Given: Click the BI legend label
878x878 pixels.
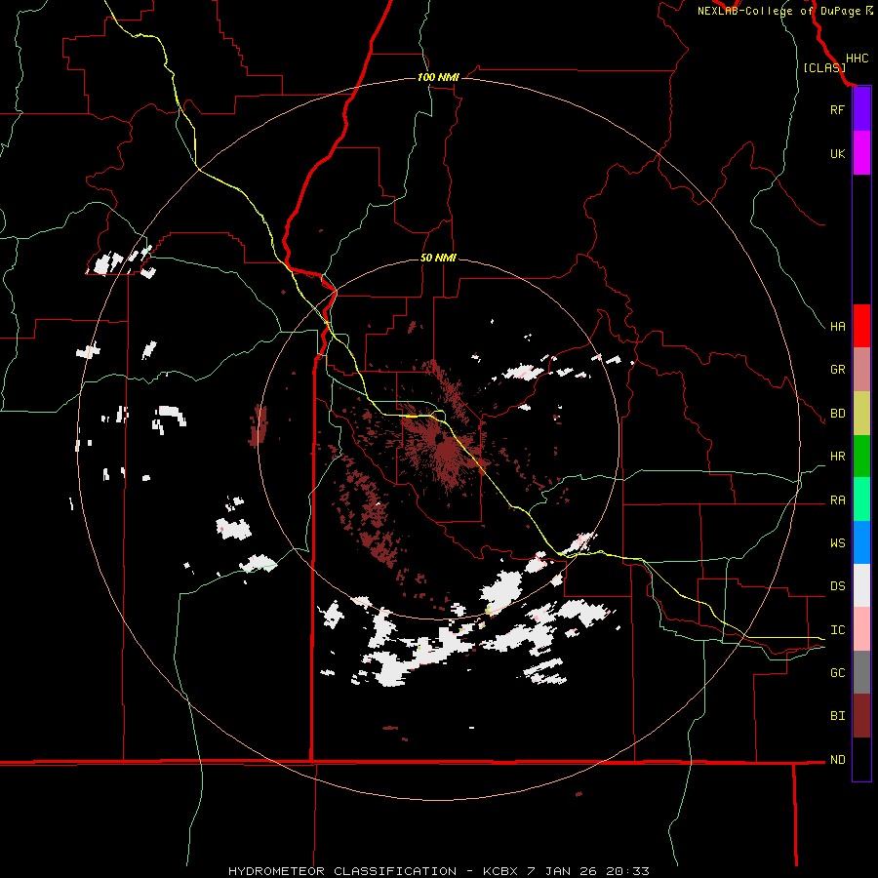Looking at the screenshot, I should [837, 716].
